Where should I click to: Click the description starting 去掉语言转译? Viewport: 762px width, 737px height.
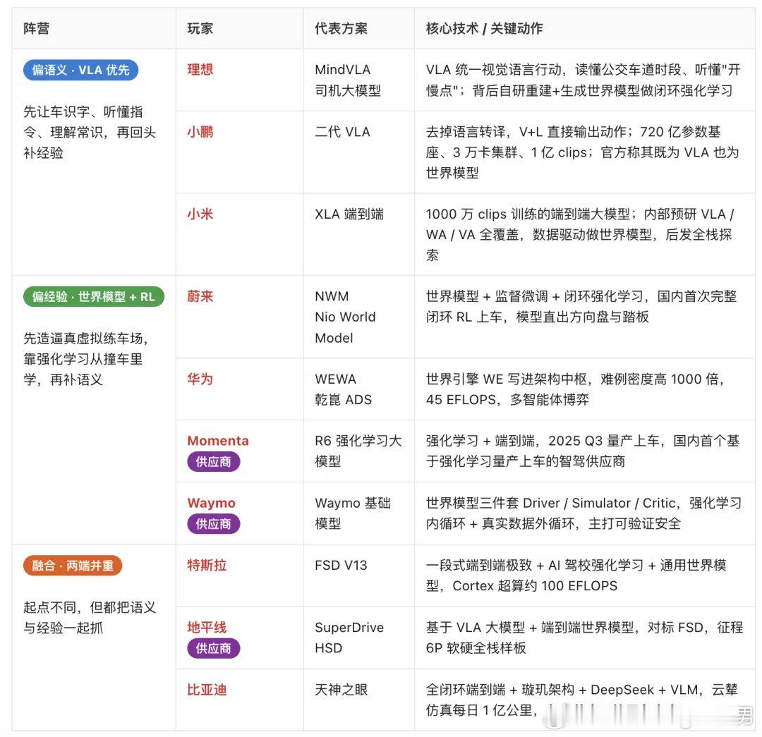582,152
